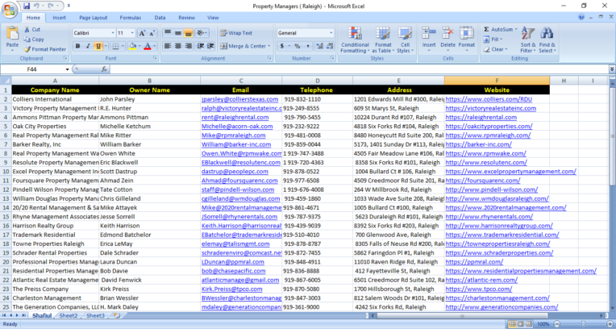Open the font size dropdown
616x329 pixels.
point(132,33)
